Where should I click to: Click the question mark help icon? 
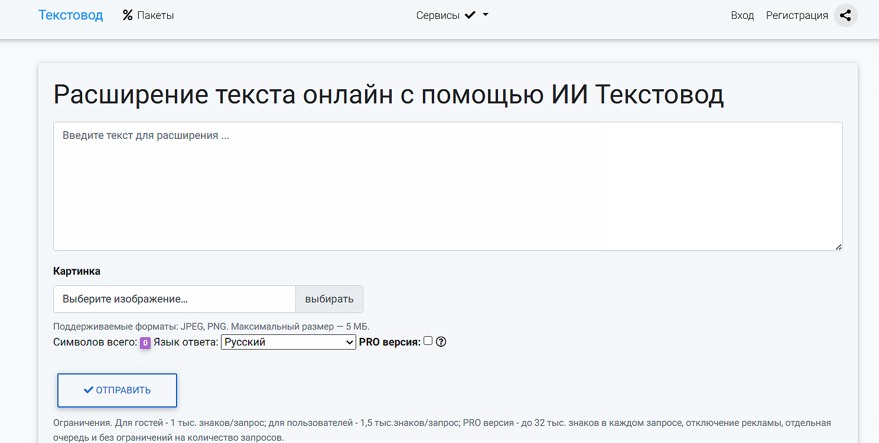click(x=441, y=341)
